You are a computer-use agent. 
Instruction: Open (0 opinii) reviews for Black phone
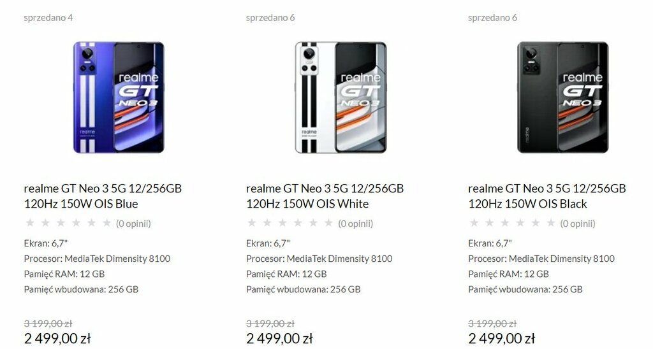tap(577, 224)
